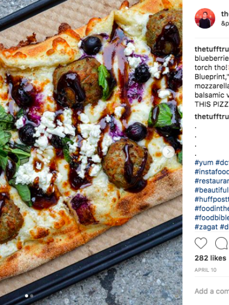The width and height of the screenshot is (229, 305).
Task: Open the #restaurant hashtag link
Action: coord(212,181)
